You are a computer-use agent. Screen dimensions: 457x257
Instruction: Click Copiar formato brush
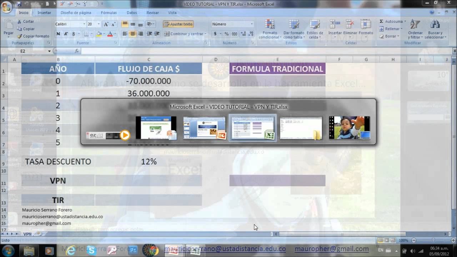pyautogui.click(x=33, y=36)
